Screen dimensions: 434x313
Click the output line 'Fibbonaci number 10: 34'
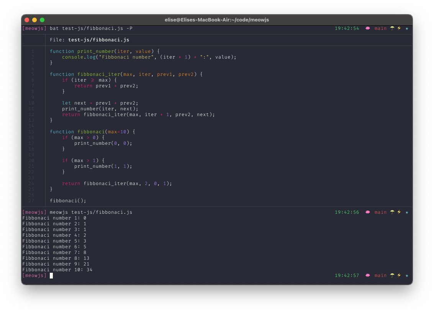[x=57, y=270]
